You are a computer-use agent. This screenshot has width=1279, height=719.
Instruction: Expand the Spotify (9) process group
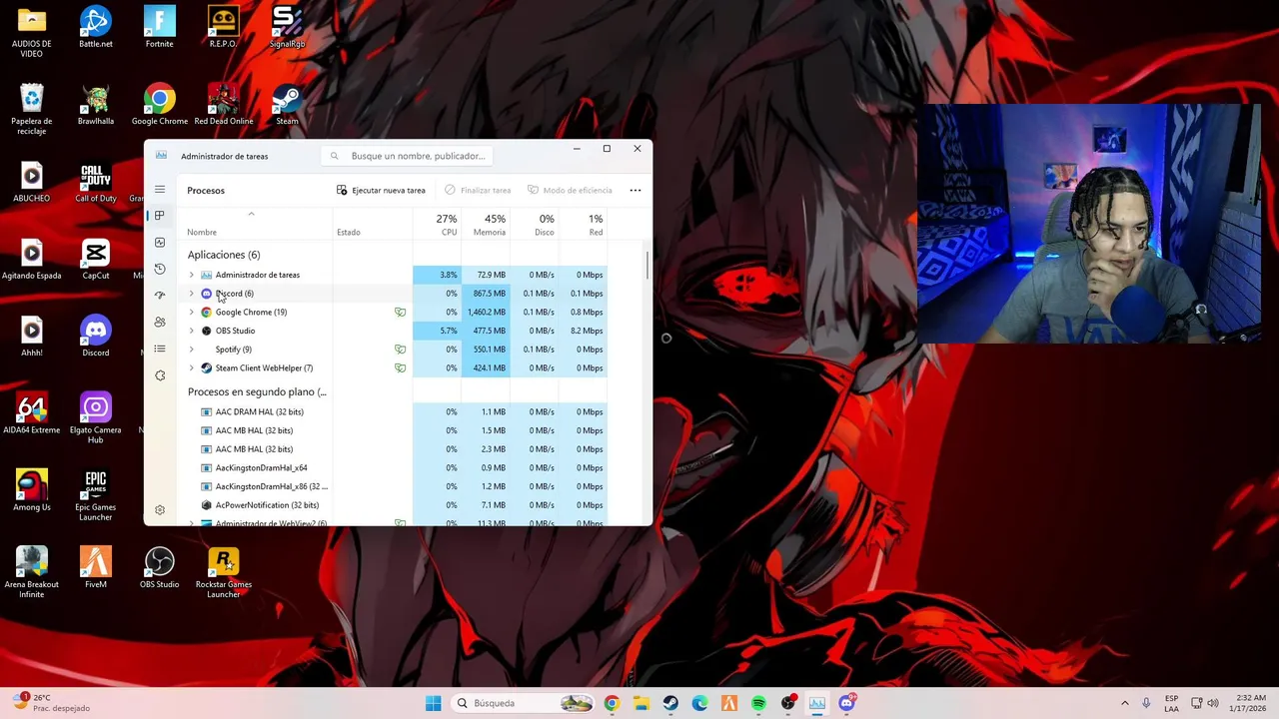point(192,350)
